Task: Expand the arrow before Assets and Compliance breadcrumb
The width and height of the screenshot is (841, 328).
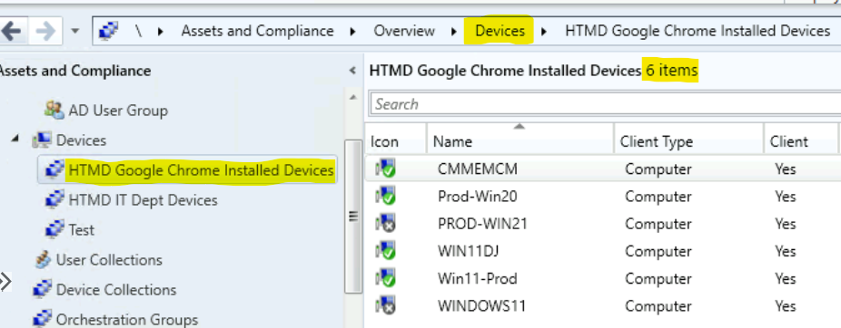Action: (x=161, y=32)
